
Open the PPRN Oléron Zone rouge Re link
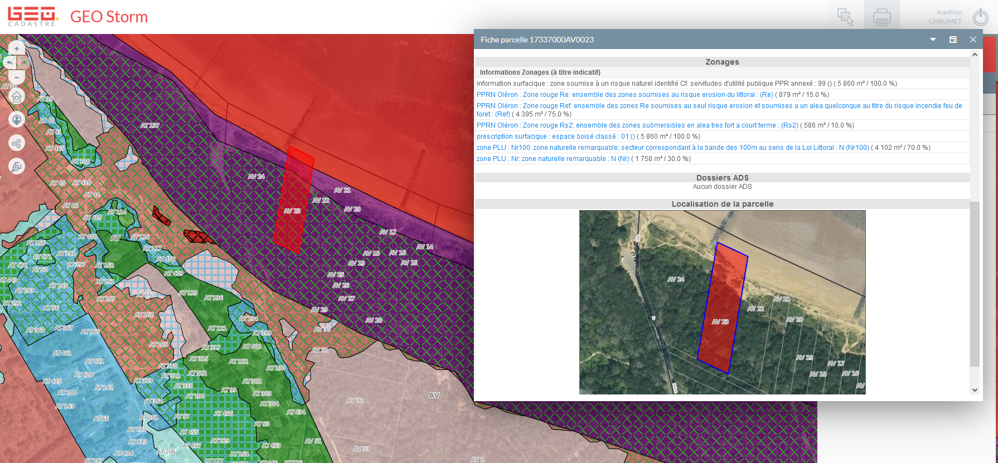point(625,95)
